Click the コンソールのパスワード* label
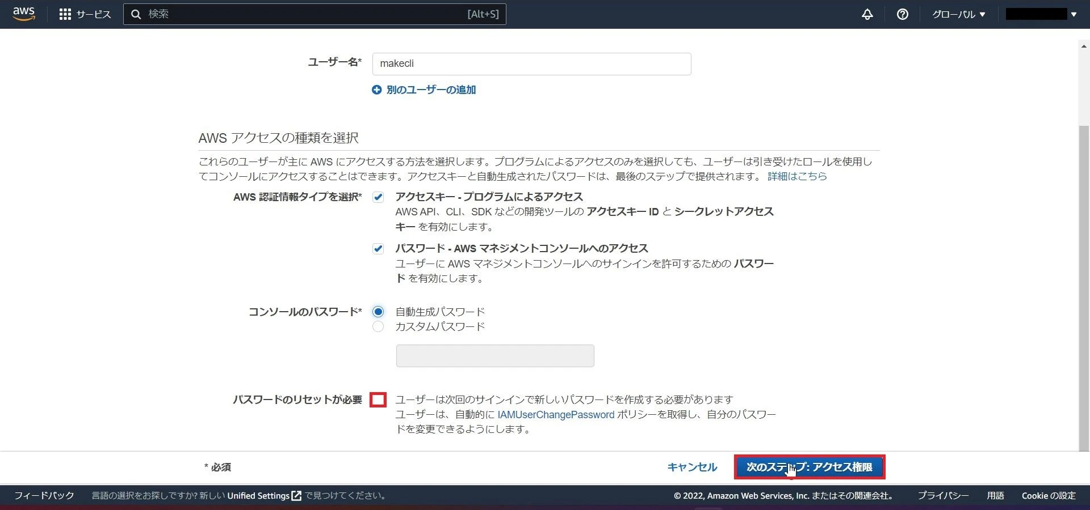The width and height of the screenshot is (1090, 510). click(305, 312)
